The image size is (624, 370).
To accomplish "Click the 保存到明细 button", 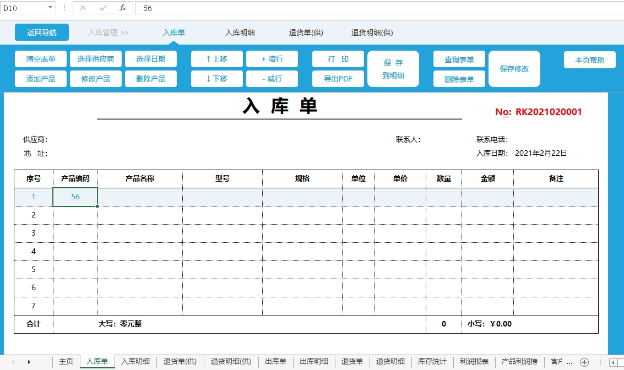I will pos(393,69).
